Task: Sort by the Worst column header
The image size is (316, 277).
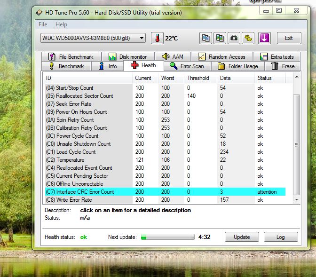Action: [x=171, y=78]
